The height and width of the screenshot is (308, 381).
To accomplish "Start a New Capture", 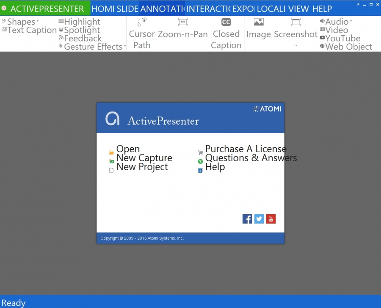I will pyautogui.click(x=141, y=158).
